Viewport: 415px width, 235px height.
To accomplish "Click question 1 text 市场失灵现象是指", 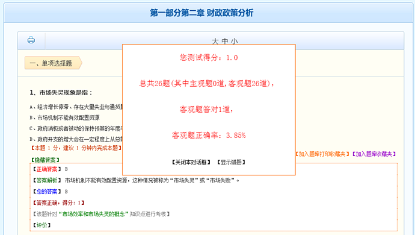I will [61, 93].
